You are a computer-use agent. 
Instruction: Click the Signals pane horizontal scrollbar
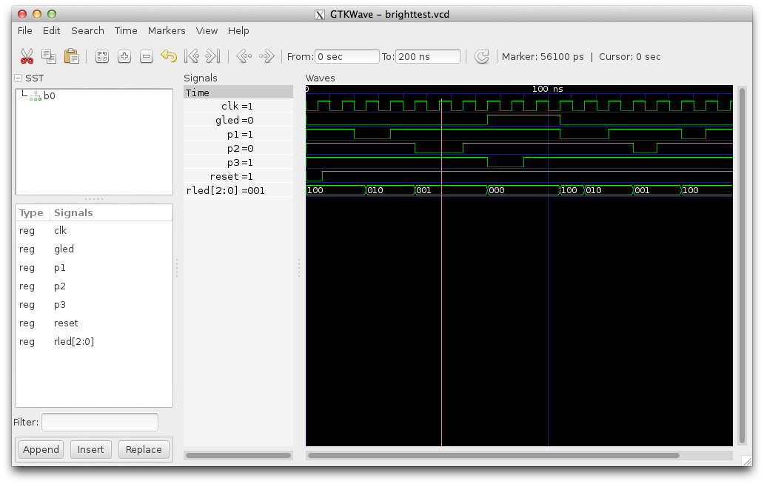pyautogui.click(x=238, y=456)
